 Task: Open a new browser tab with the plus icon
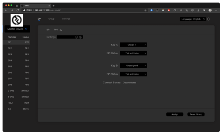54,6
